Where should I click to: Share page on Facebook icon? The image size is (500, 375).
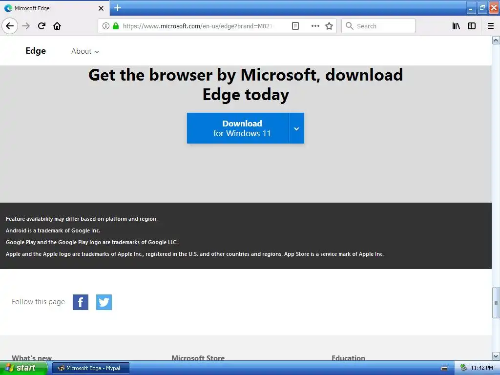coord(81,302)
